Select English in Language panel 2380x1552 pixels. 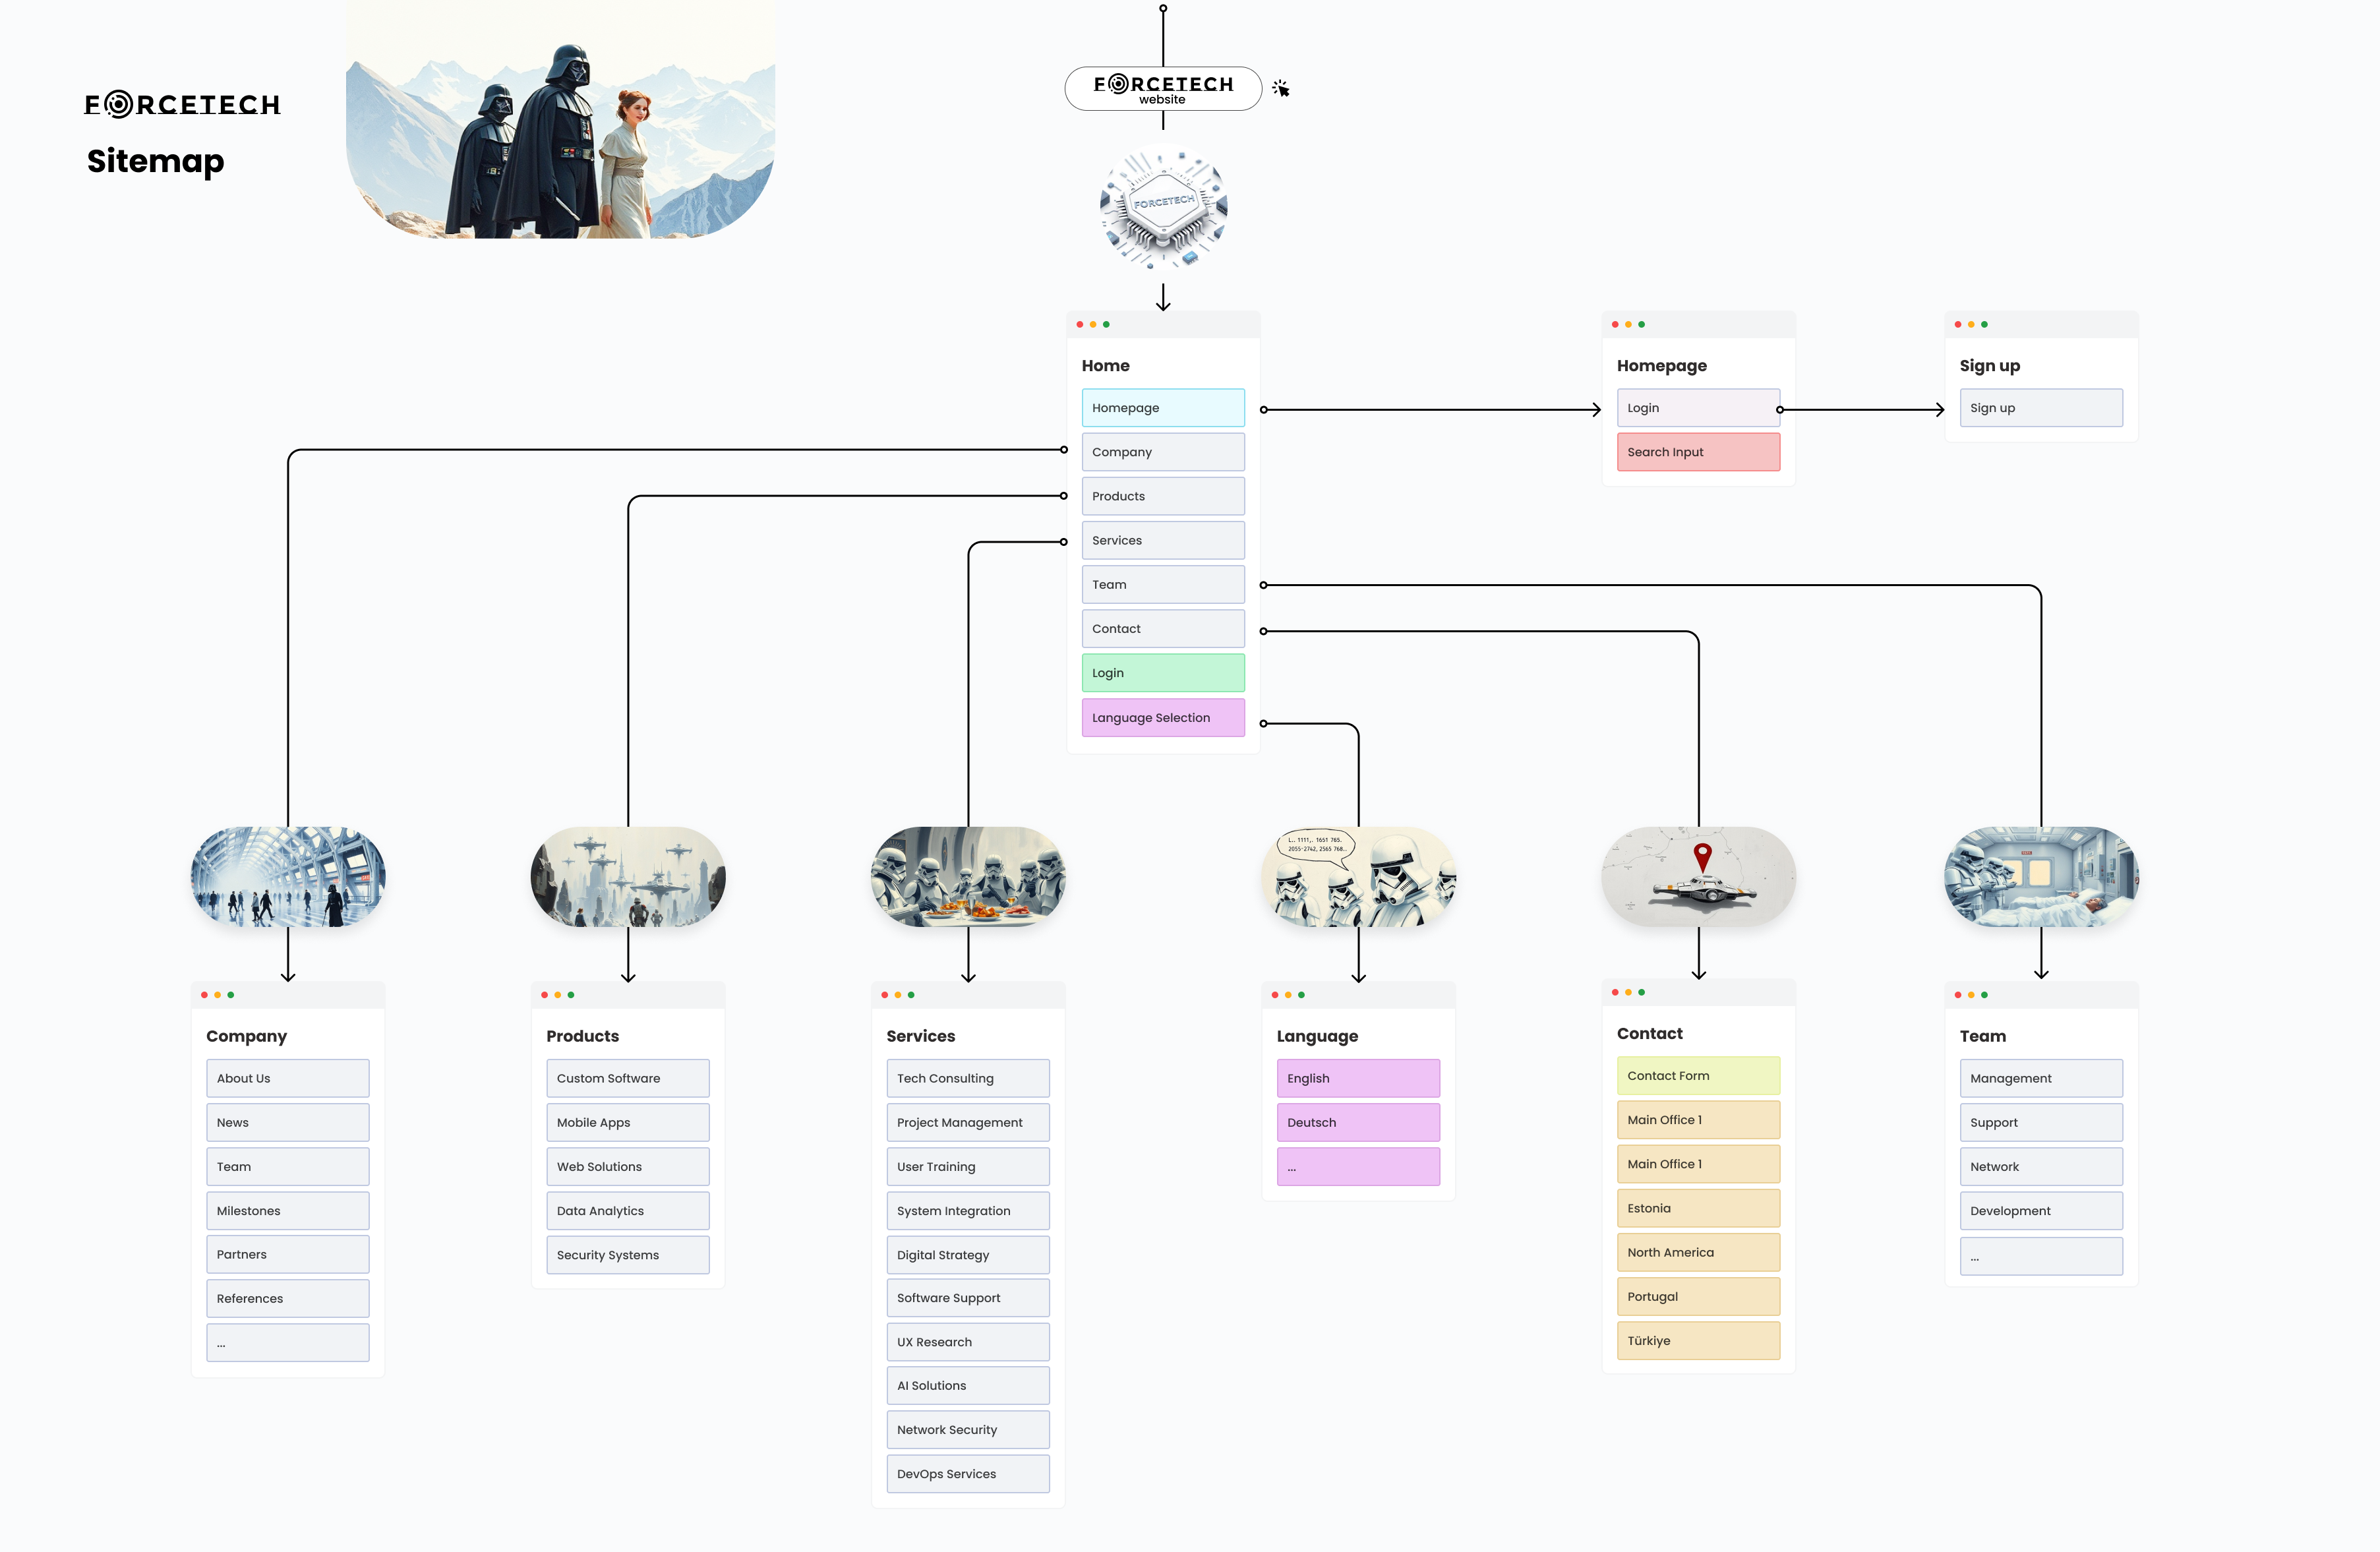click(x=1357, y=1078)
